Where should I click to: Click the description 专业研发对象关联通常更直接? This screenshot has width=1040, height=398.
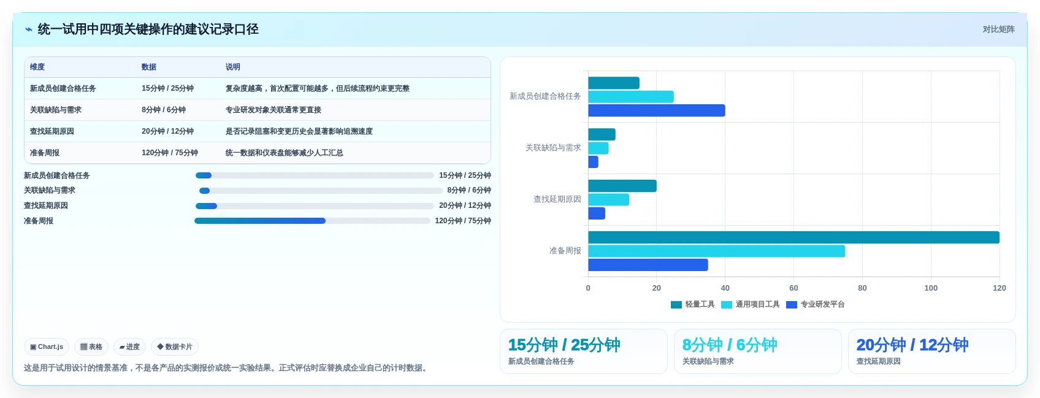point(273,110)
